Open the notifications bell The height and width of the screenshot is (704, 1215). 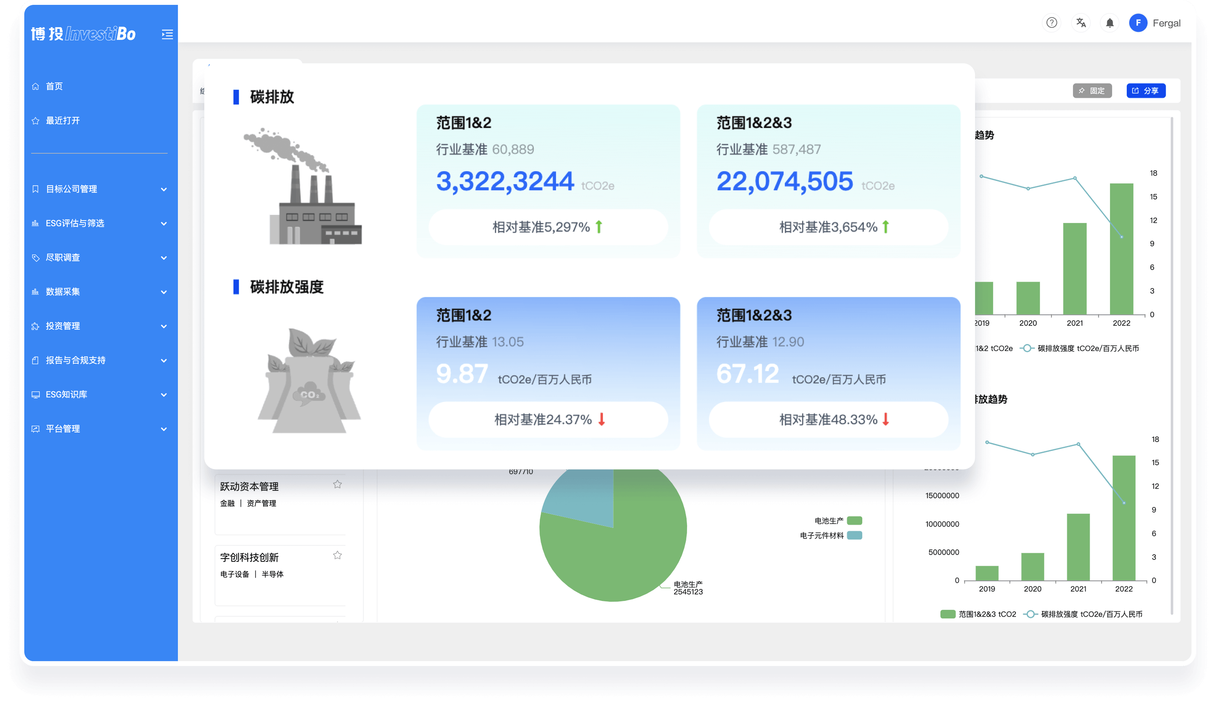1109,23
